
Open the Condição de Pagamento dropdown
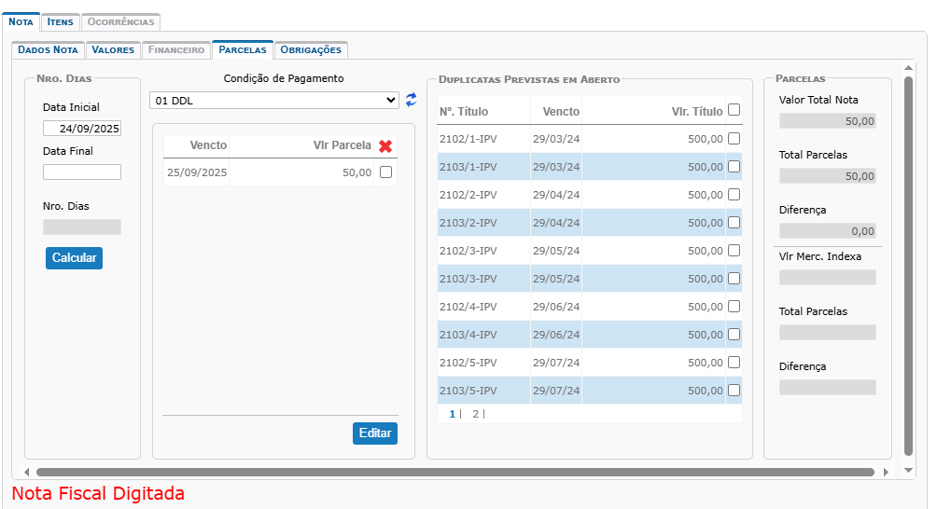point(274,100)
